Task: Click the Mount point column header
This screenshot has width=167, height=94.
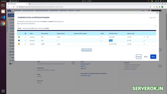Action: (61, 33)
